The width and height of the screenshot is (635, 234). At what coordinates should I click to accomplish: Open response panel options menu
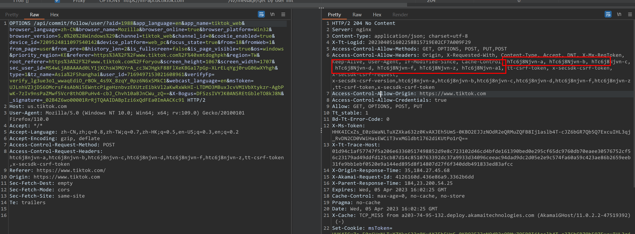[630, 14]
